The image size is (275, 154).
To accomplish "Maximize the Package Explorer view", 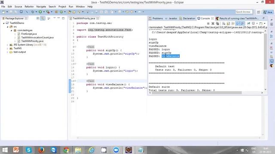I will click(63, 18).
